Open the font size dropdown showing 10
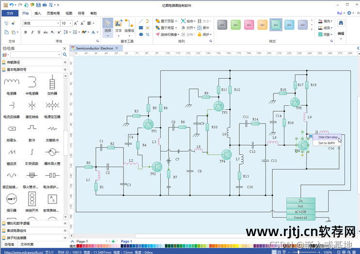 [71, 23]
